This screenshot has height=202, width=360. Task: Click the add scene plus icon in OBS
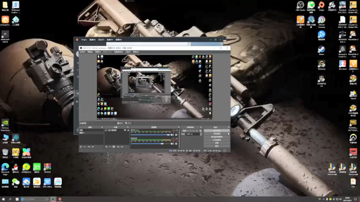click(x=81, y=147)
